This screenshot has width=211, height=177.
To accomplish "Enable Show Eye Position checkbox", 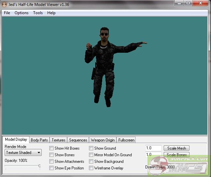I will click(x=51, y=168).
